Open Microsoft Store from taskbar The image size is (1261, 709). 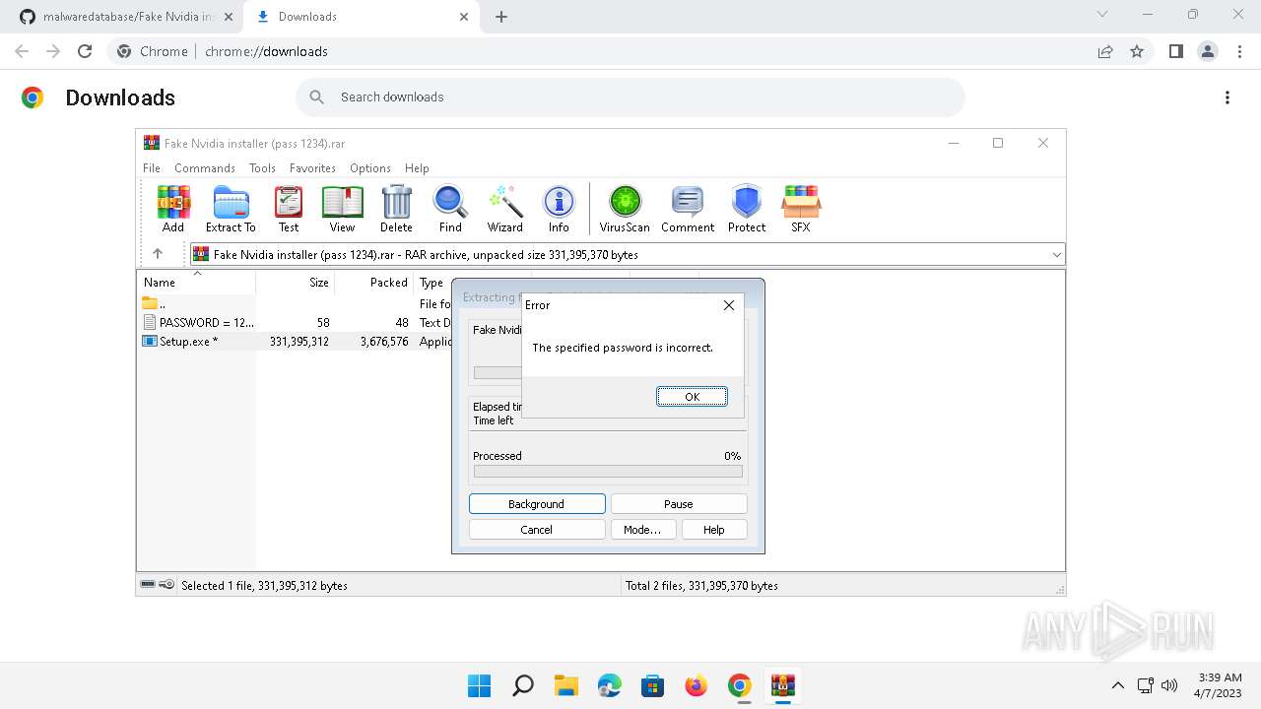pos(653,685)
